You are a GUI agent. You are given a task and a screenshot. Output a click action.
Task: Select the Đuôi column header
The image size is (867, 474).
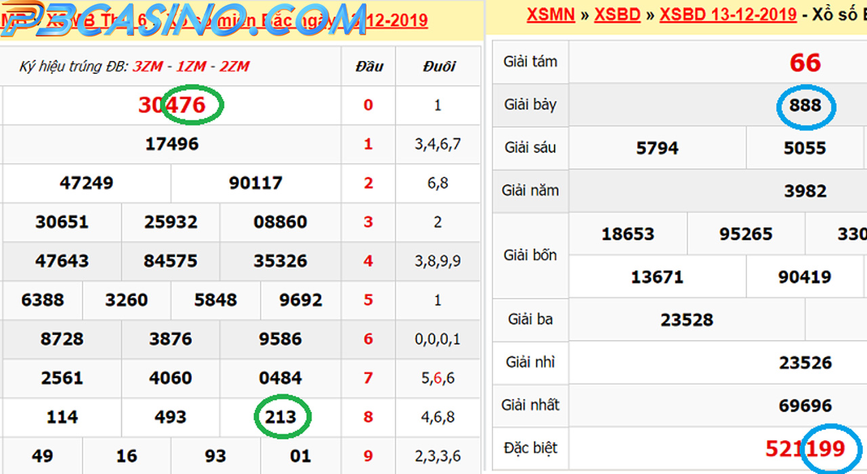click(438, 66)
